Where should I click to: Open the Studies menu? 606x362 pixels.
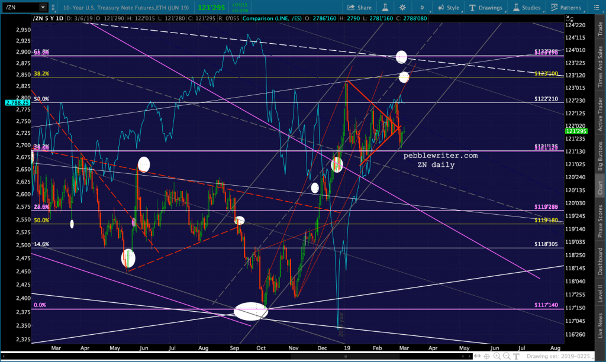(x=527, y=7)
